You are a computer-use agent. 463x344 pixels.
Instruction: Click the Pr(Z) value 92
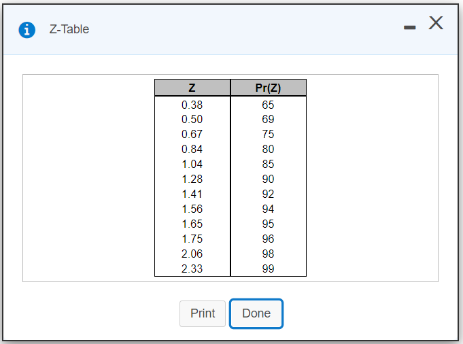(x=268, y=194)
